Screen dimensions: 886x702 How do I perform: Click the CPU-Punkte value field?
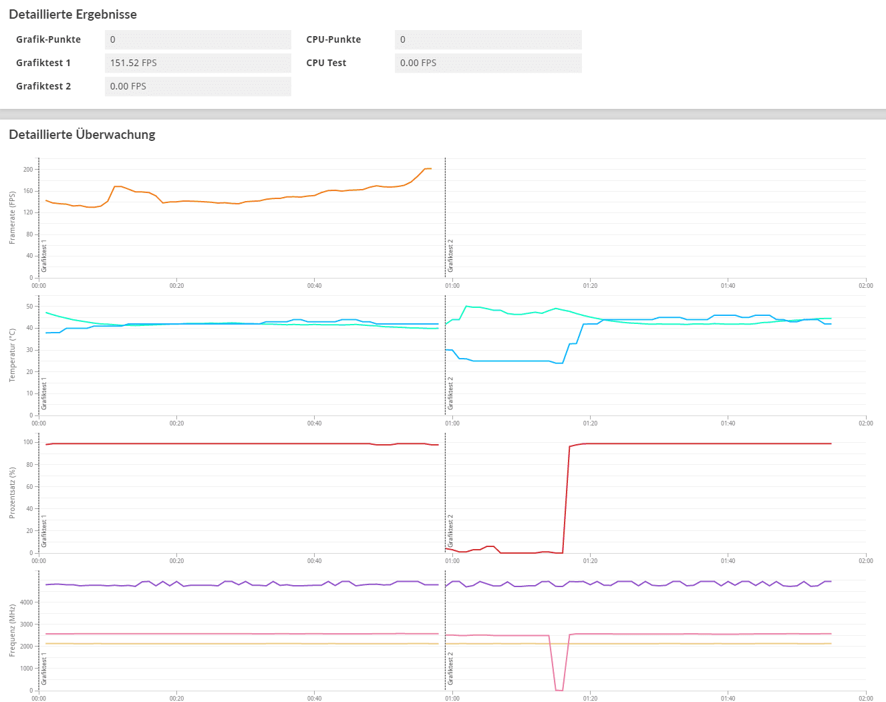tap(488, 39)
